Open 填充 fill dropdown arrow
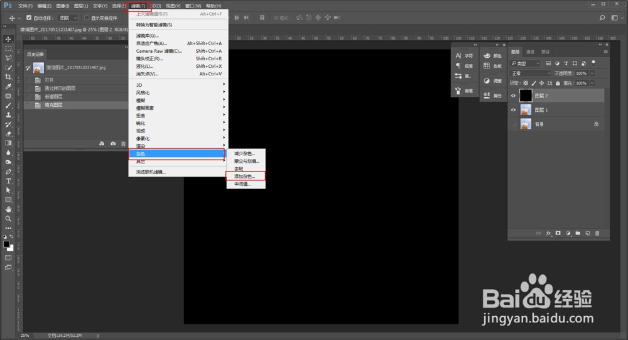Image resolution: width=628 pixels, height=340 pixels. pyautogui.click(x=592, y=83)
